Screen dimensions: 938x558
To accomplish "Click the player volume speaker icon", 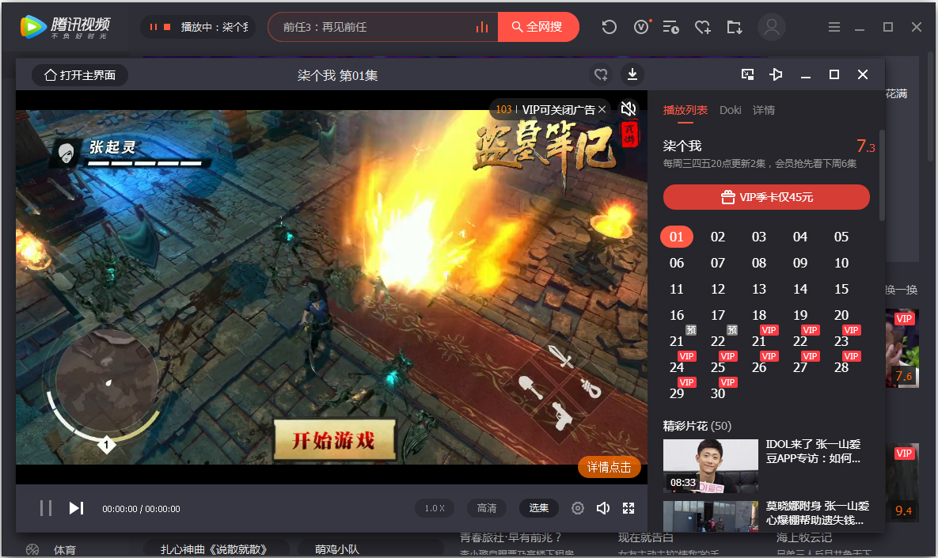I will [603, 508].
